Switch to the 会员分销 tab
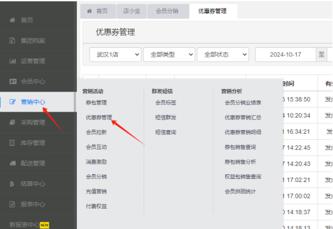 pyautogui.click(x=167, y=11)
